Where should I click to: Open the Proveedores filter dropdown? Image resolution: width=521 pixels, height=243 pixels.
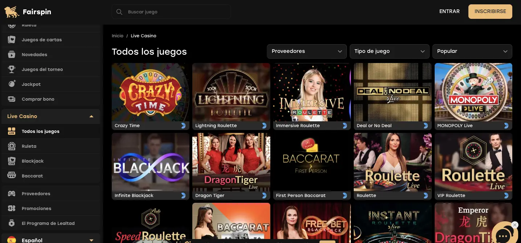coord(307,51)
